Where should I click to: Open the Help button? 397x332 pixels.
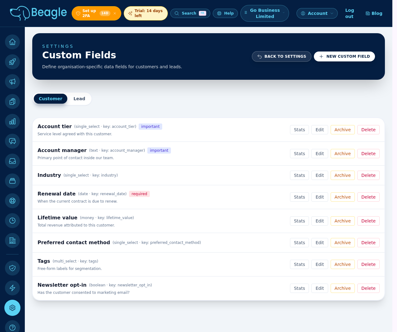pos(225,13)
